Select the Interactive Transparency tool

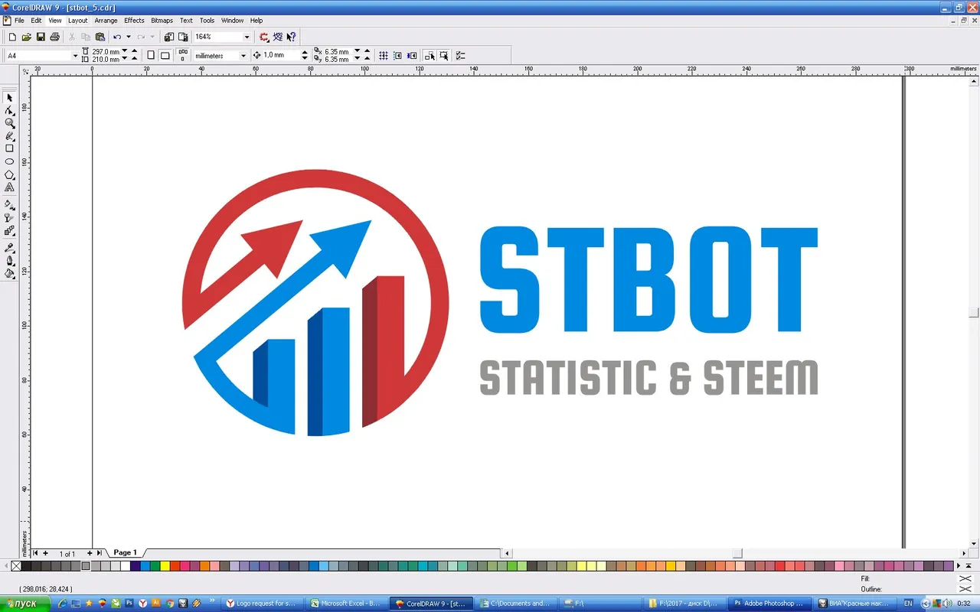point(9,217)
